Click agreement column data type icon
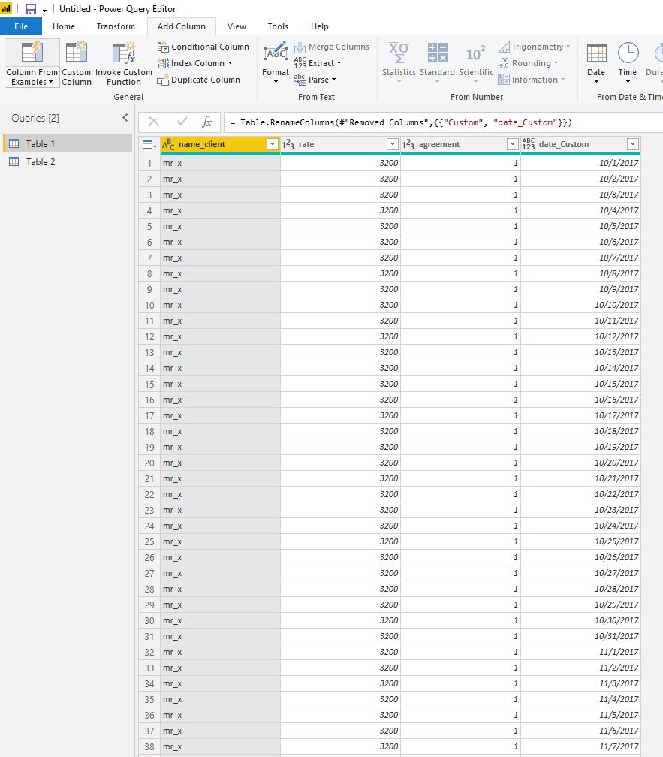This screenshot has height=757, width=663. coord(408,144)
